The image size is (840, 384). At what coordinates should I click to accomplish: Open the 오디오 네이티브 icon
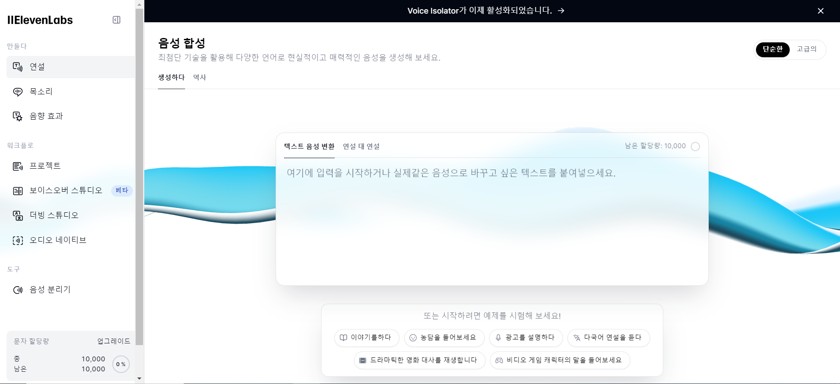[x=17, y=240]
